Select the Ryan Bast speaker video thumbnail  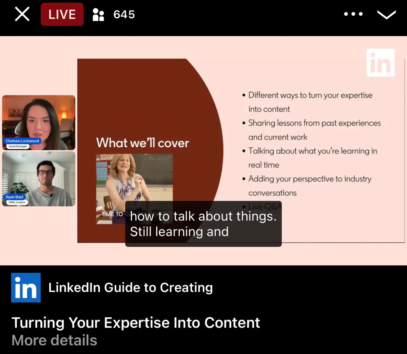click(x=39, y=179)
